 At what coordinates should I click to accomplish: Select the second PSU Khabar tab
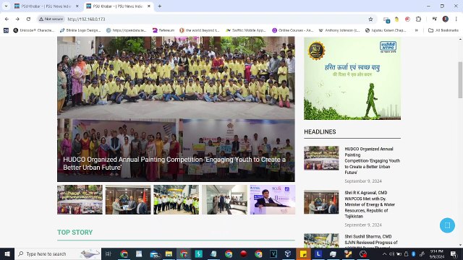tap(117, 6)
